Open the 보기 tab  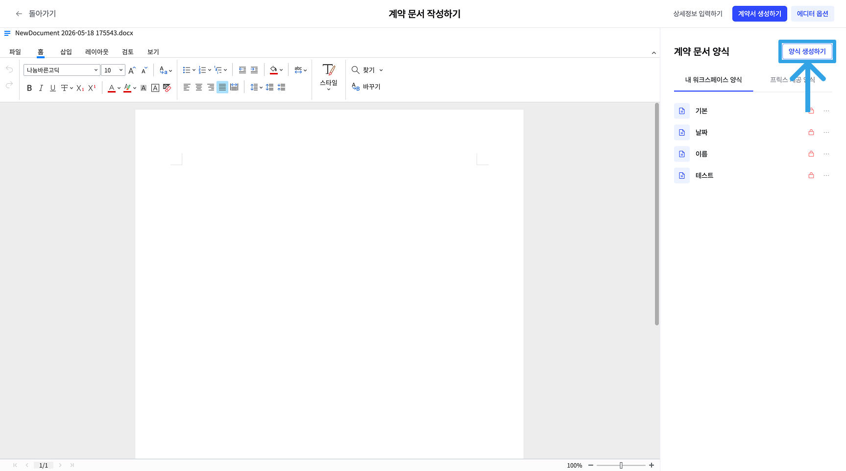153,52
